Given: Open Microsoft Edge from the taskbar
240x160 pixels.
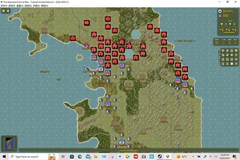Looking at the screenshot, I should pos(80,157).
